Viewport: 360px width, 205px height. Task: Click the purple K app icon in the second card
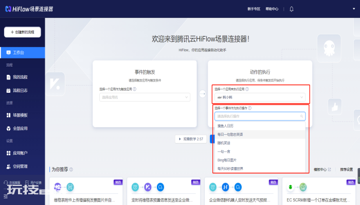(148, 187)
